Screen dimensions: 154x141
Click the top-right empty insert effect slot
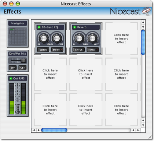[x=121, y=38]
